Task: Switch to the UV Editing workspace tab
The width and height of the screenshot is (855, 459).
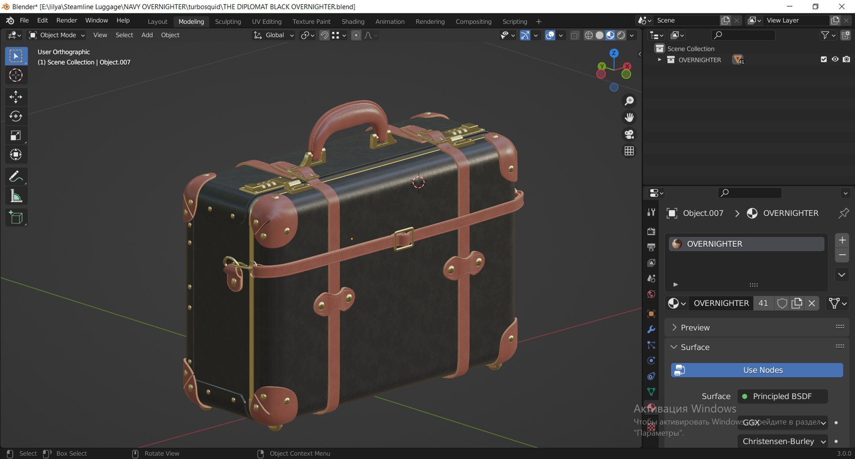Action: click(267, 21)
